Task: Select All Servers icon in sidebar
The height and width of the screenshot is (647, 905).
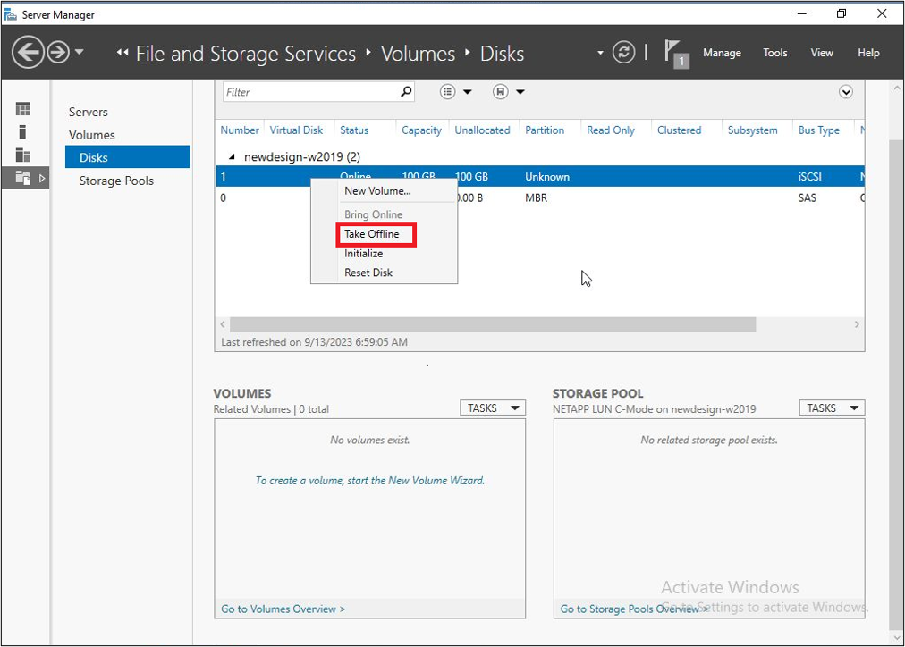Action: pyautogui.click(x=23, y=155)
